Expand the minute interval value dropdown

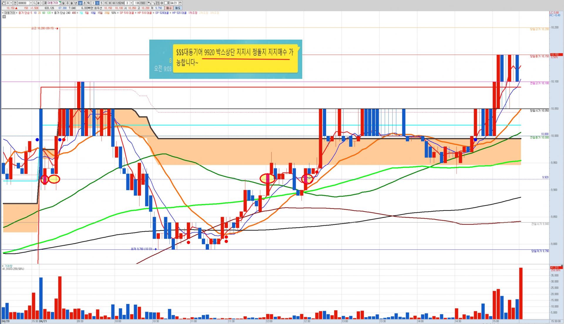(131, 3)
